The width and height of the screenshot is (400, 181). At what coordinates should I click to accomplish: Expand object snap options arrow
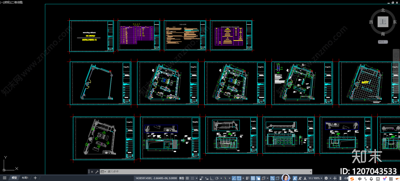[243, 178]
